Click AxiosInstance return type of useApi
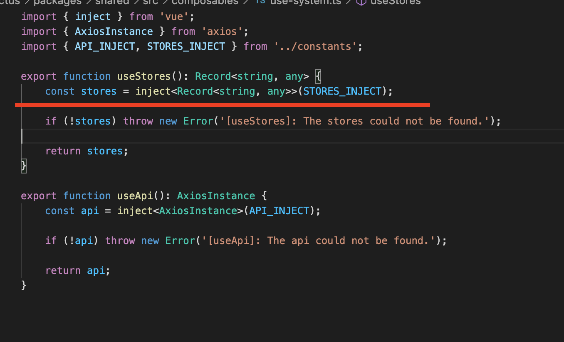The image size is (564, 342). pos(216,196)
